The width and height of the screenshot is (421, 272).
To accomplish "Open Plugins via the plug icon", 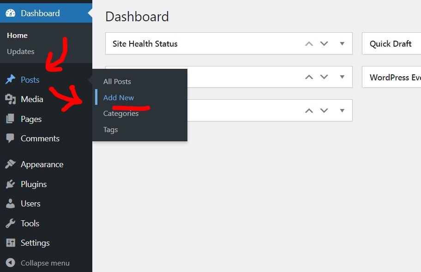I will 11,184.
